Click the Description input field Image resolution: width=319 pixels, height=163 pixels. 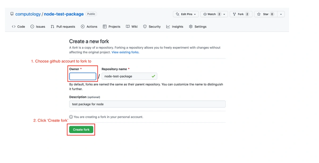[147, 104]
